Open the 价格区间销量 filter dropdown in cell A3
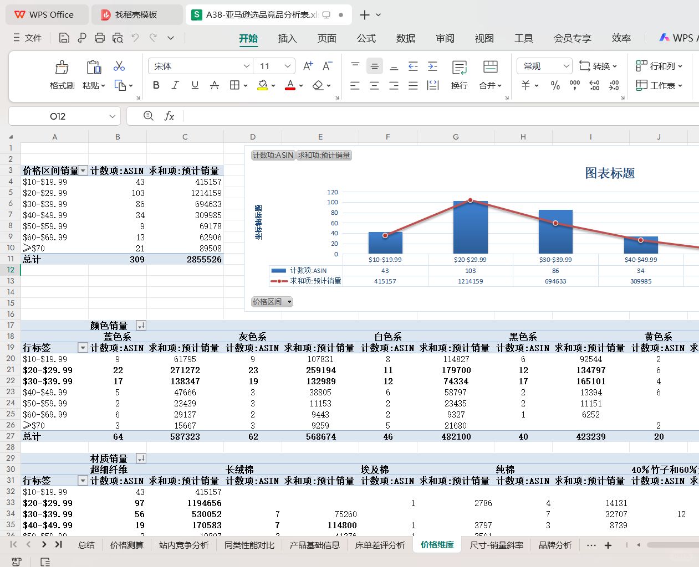Screen dimensions: 699x567 click(x=83, y=171)
